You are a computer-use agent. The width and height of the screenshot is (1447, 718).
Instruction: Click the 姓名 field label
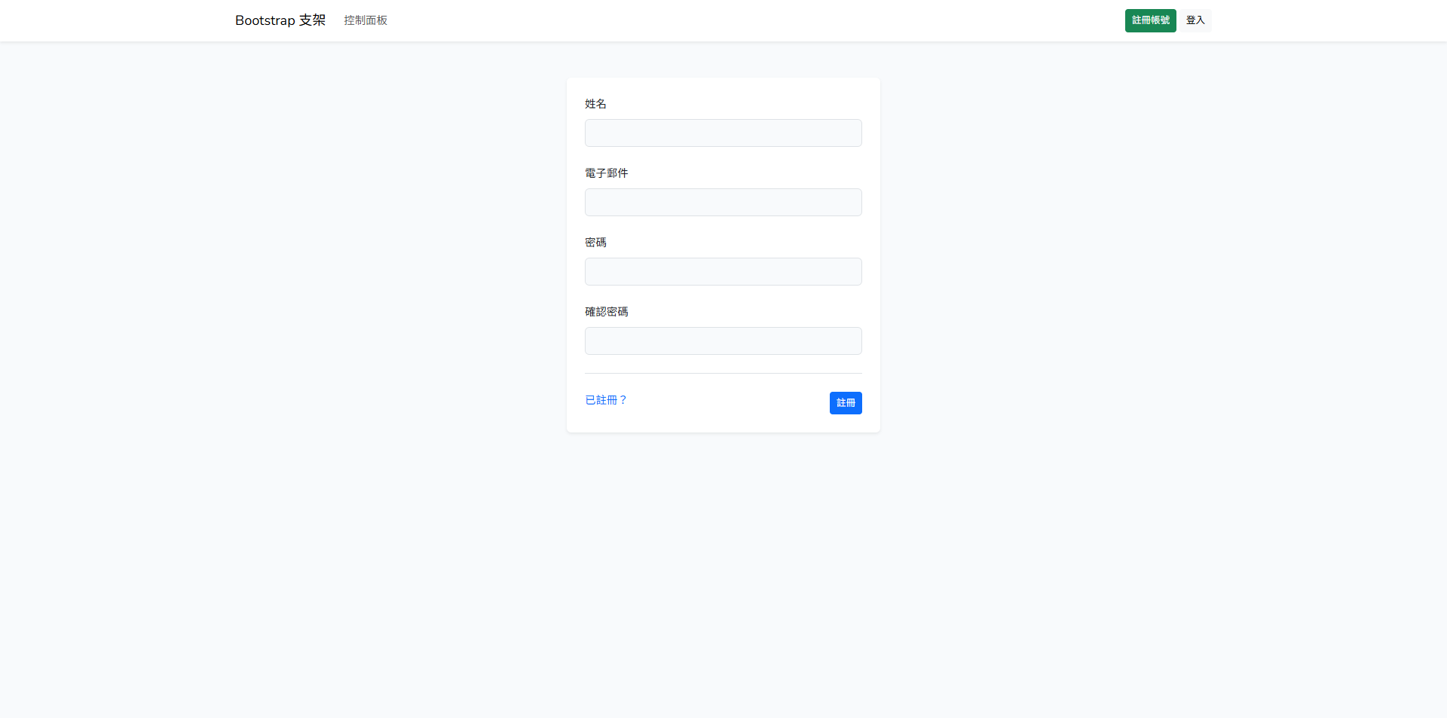(x=595, y=104)
